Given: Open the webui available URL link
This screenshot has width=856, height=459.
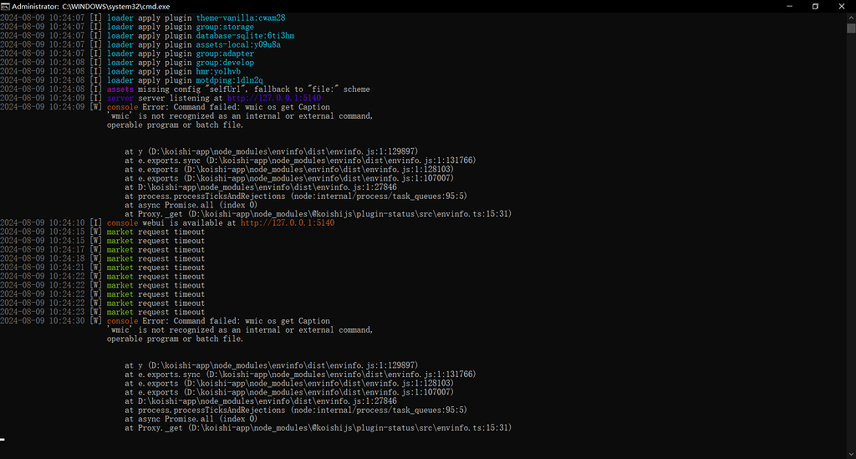Looking at the screenshot, I should tap(288, 223).
